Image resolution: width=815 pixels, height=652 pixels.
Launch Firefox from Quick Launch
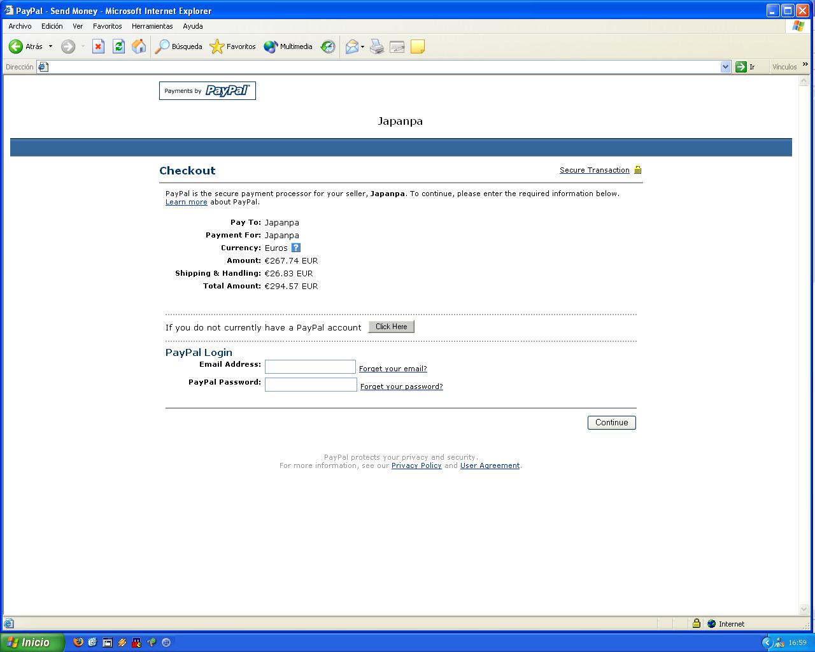pyautogui.click(x=78, y=642)
